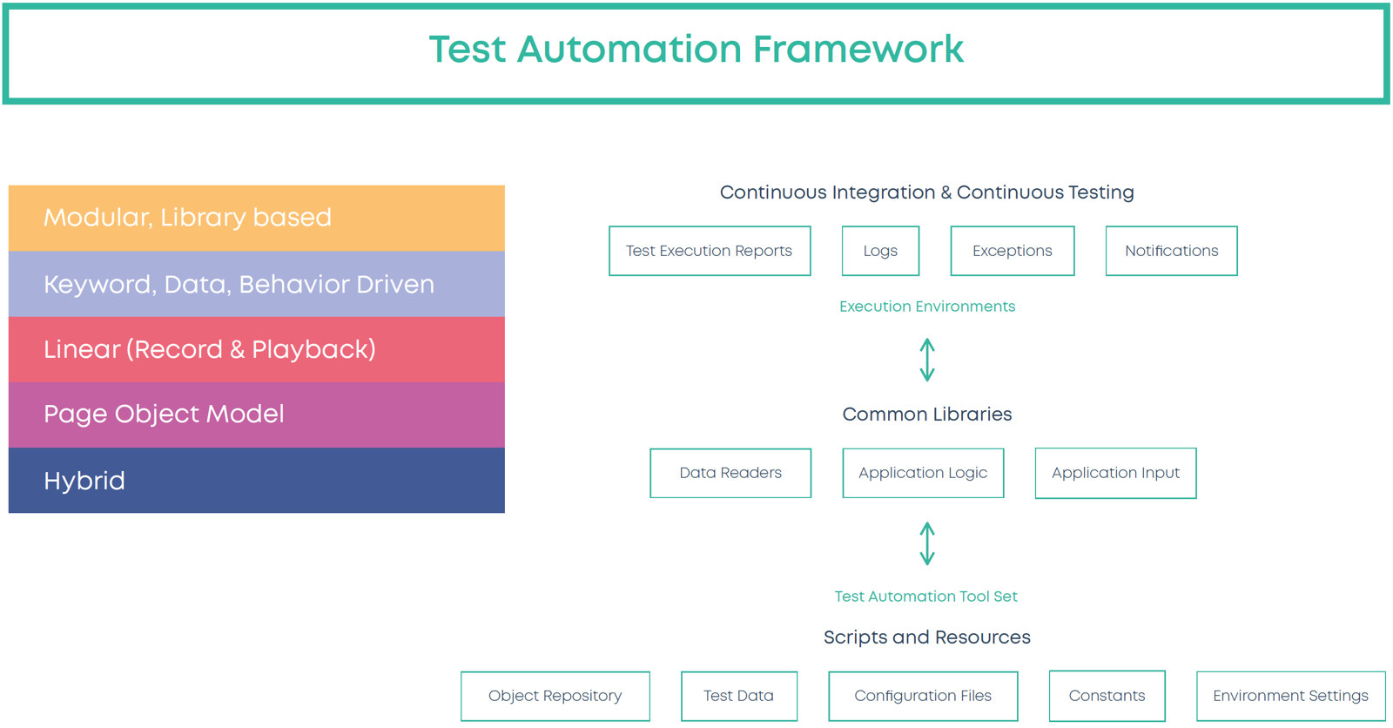Open the Object Repository box

click(555, 696)
